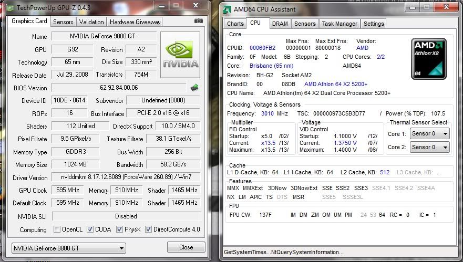Click the BIOS Version field 62.92.84.00.06
463x262 pixels.
(x=119, y=88)
